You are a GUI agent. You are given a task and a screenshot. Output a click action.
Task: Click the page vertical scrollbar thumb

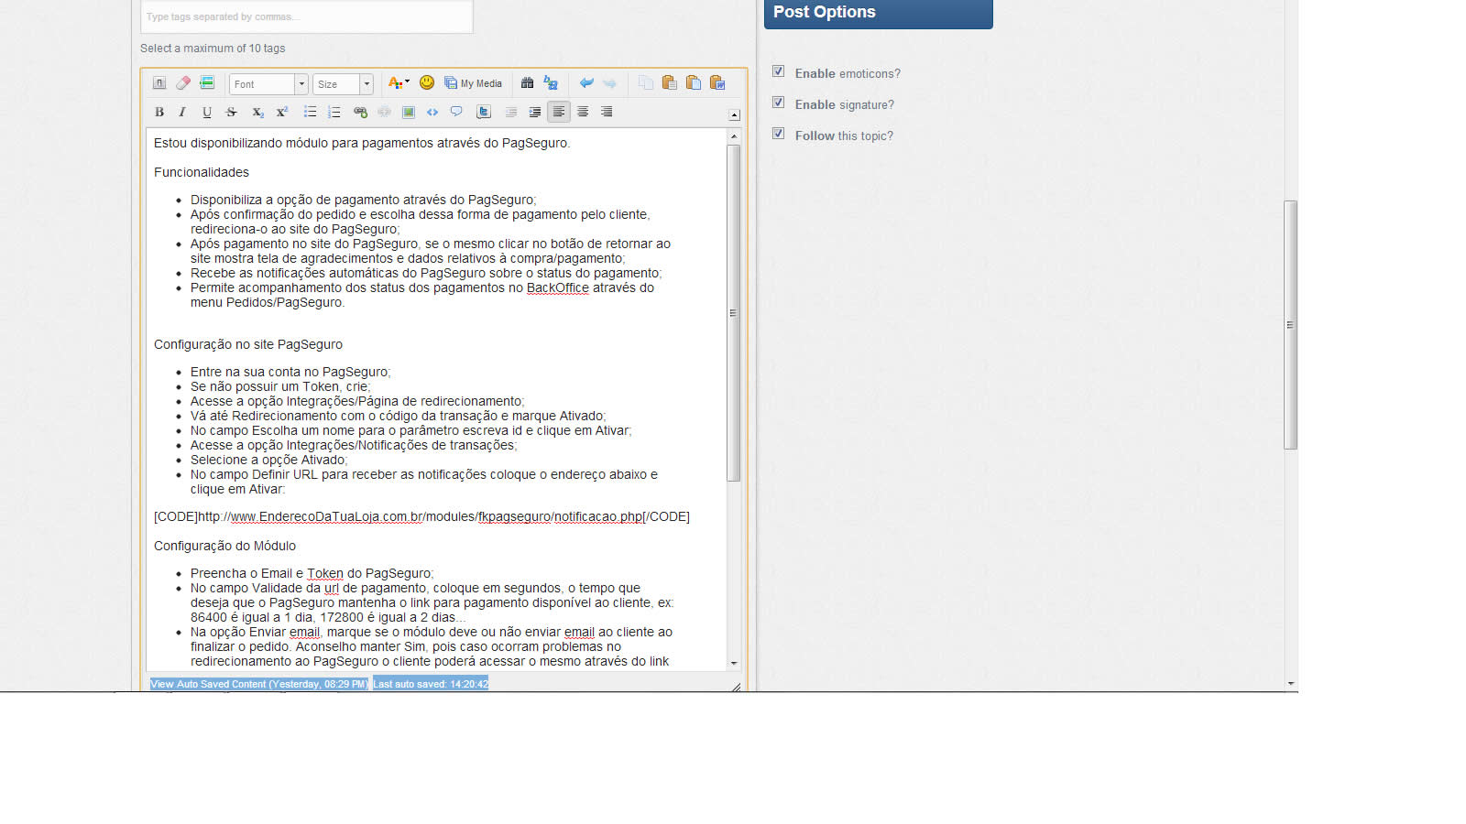tap(1291, 324)
